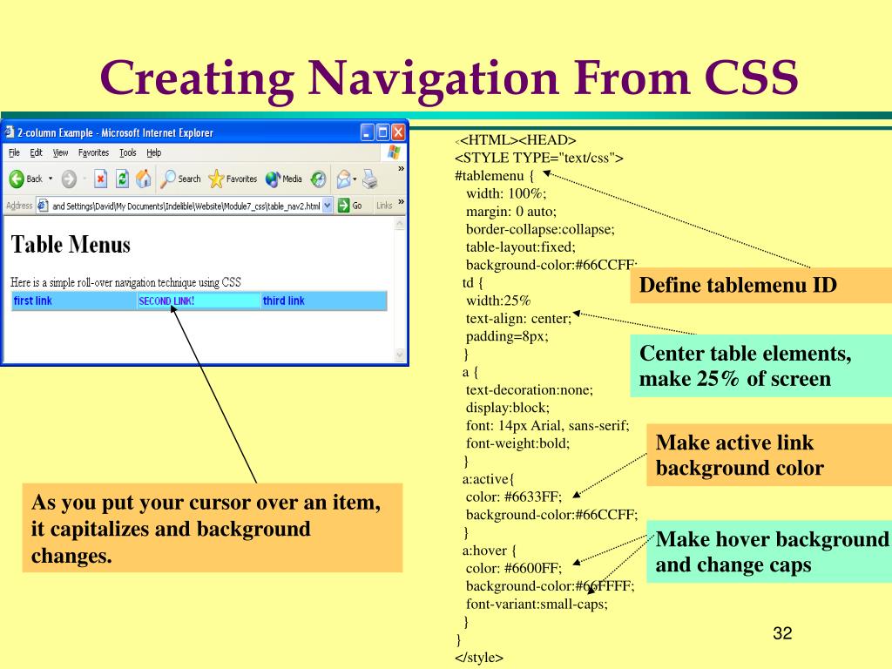Click the 'font-variant:small-caps;' code line
Viewport: 892px width, 669px height.
click(x=537, y=605)
